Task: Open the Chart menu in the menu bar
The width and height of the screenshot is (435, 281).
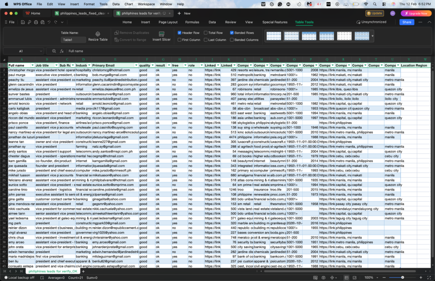Action: pos(128,4)
